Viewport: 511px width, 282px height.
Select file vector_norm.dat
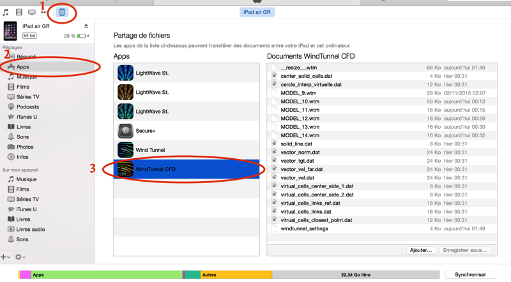(x=382, y=152)
